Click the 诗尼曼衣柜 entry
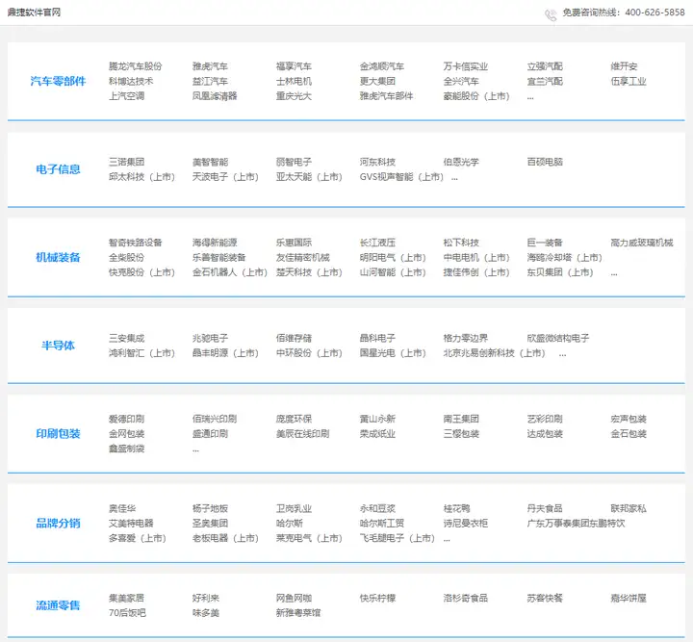693x642 pixels. (x=466, y=524)
